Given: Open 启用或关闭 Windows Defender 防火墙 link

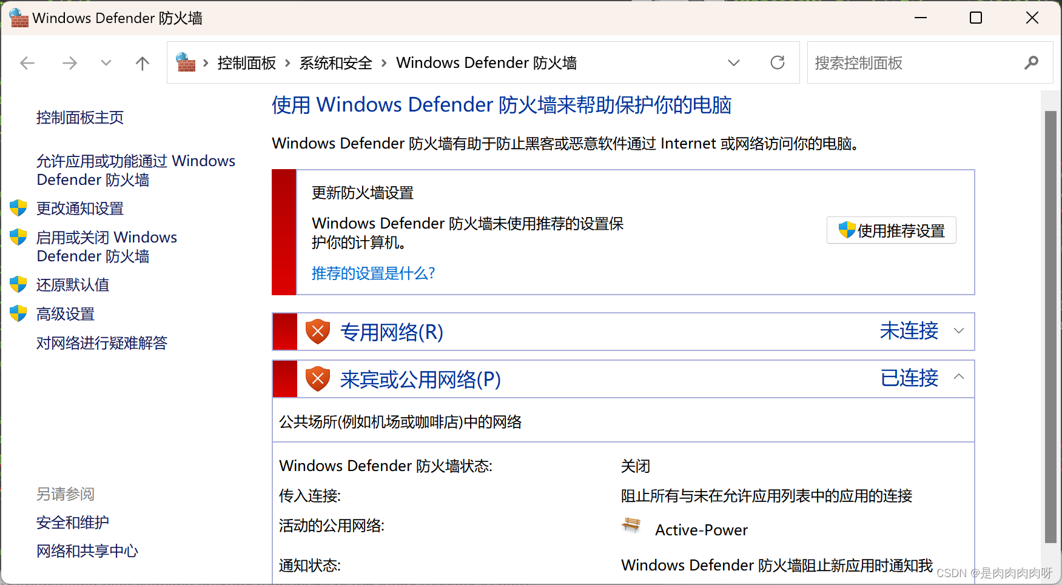Looking at the screenshot, I should 107,247.
